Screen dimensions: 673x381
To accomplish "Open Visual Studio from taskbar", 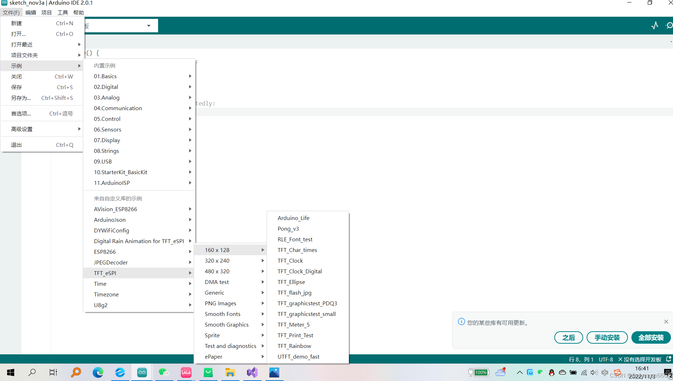I will [x=252, y=372].
